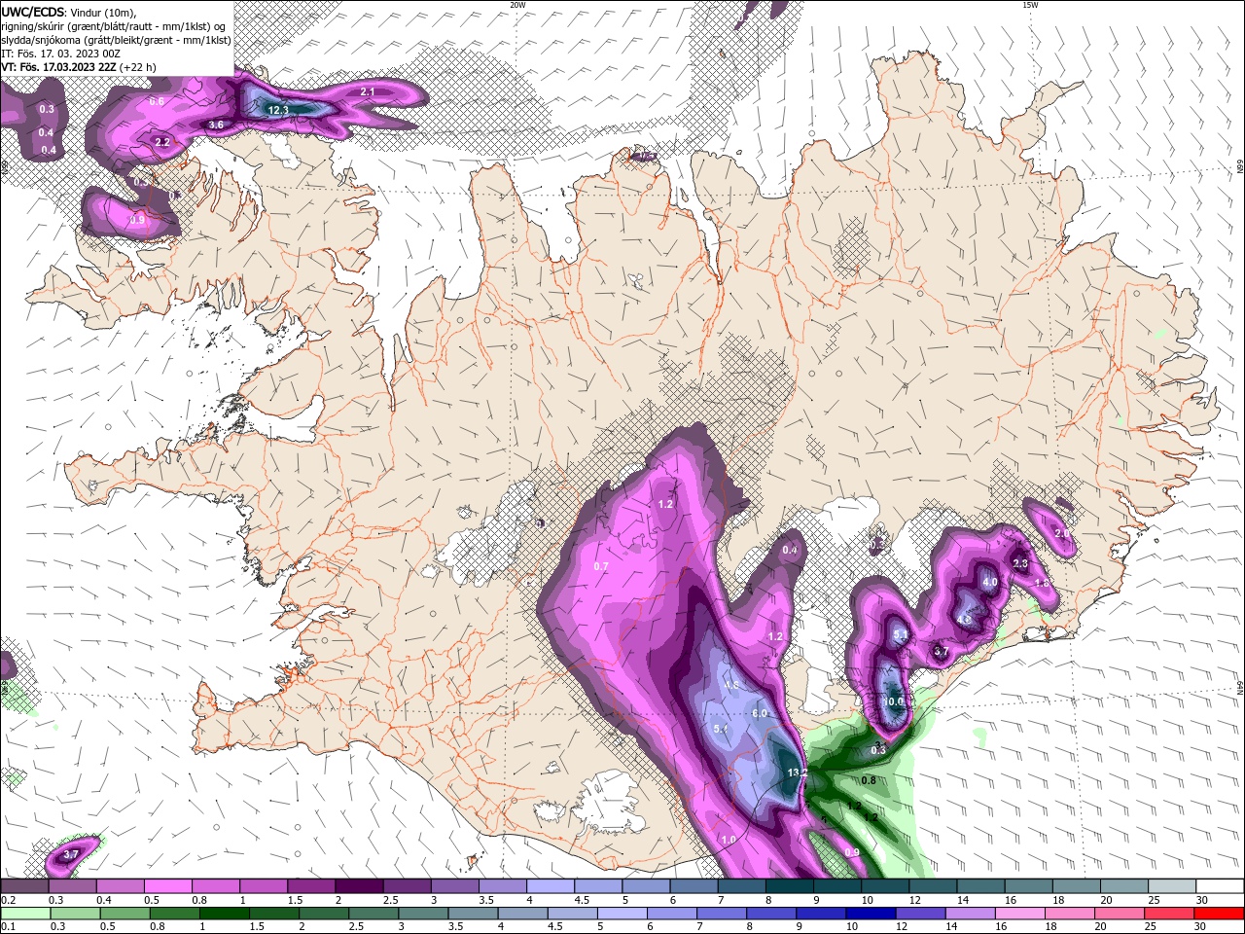Image resolution: width=1245 pixels, height=934 pixels.
Task: Click the 10.0 value label
Action: [x=893, y=700]
